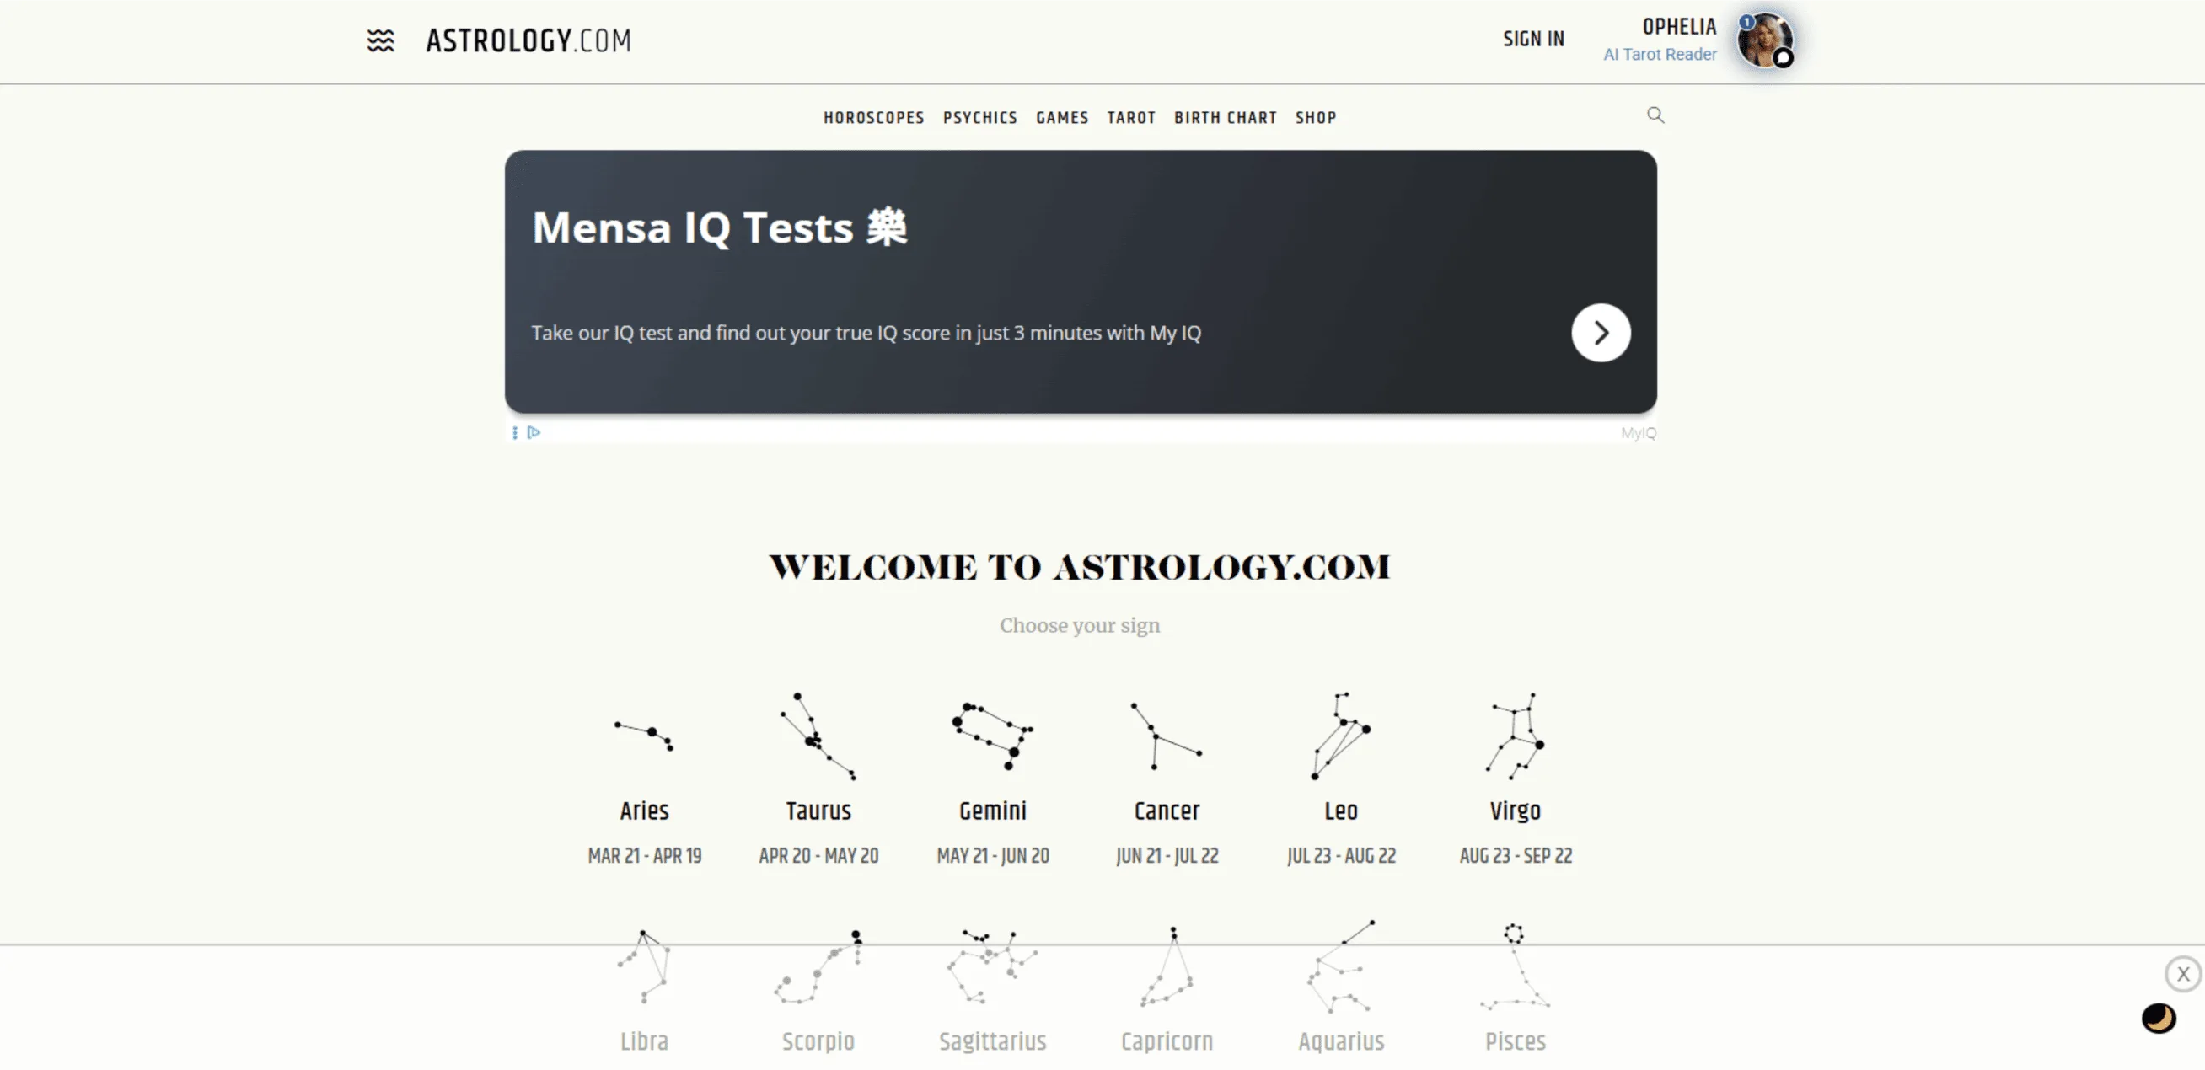The width and height of the screenshot is (2205, 1070).
Task: Click the notification badge on Ophelia avatar
Action: click(x=1746, y=21)
